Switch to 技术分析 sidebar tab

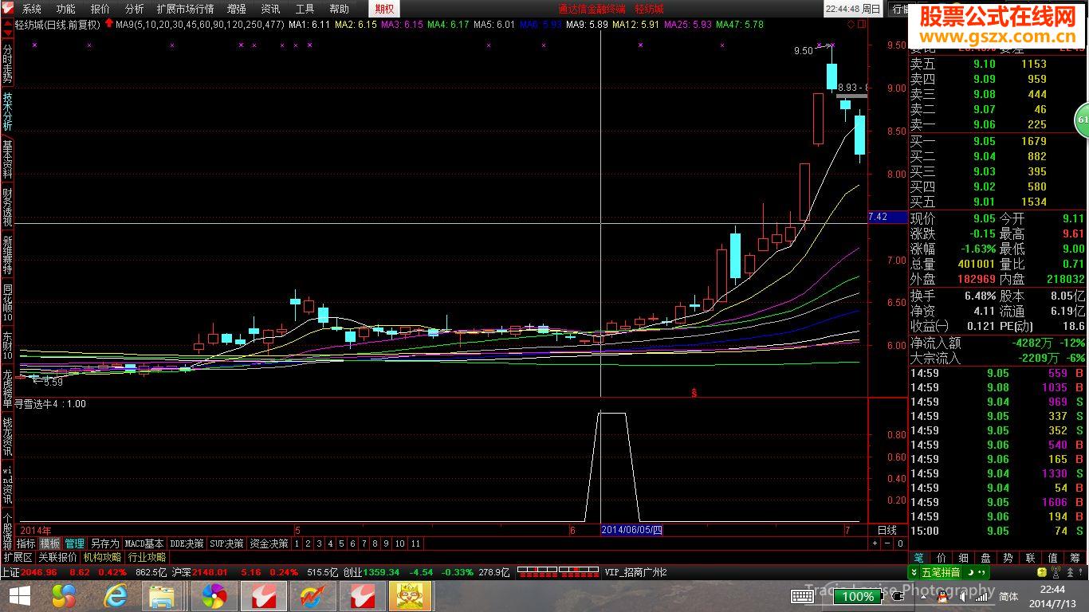point(7,112)
